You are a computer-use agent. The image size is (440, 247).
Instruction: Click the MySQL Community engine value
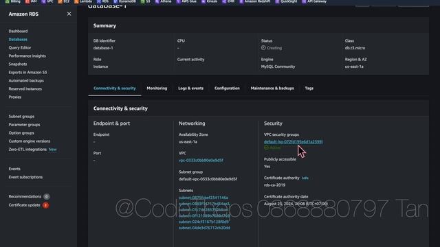(278, 67)
